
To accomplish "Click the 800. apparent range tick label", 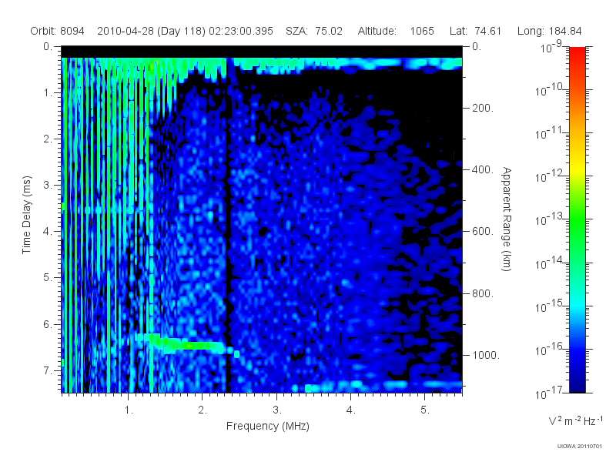I will pos(483,293).
